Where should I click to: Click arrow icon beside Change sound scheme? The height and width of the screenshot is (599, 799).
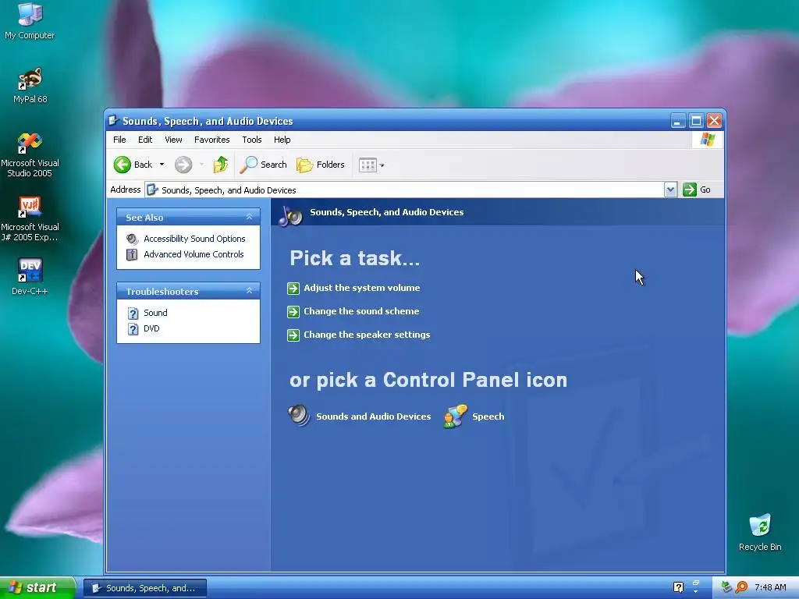pos(293,312)
